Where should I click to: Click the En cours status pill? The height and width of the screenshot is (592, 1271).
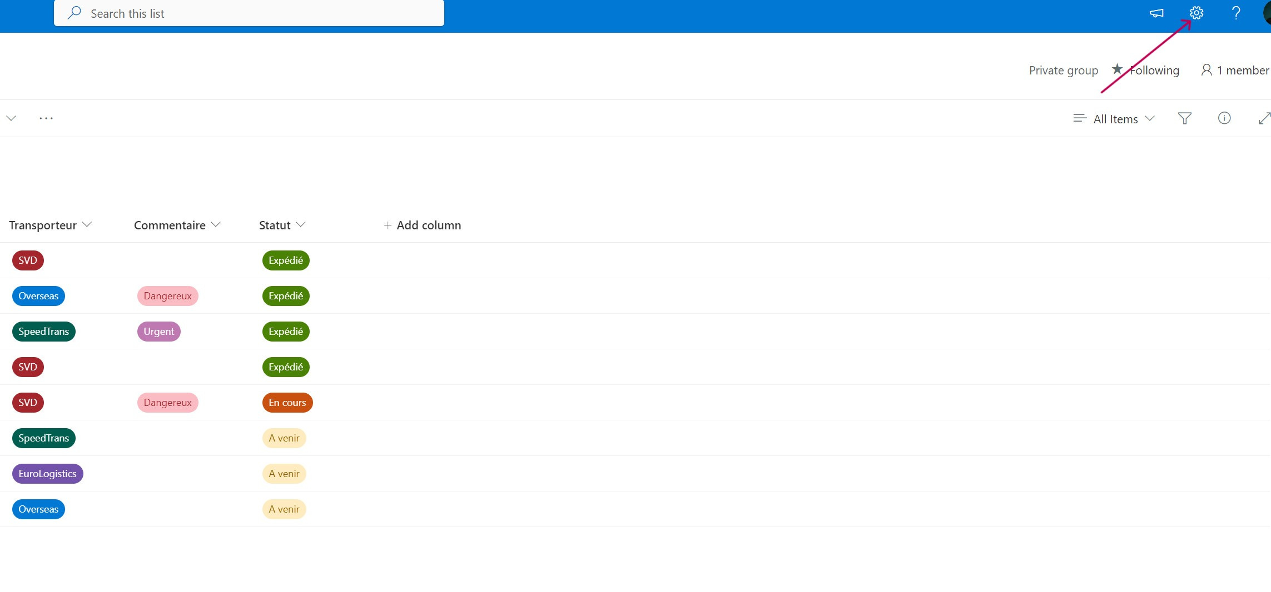[287, 403]
